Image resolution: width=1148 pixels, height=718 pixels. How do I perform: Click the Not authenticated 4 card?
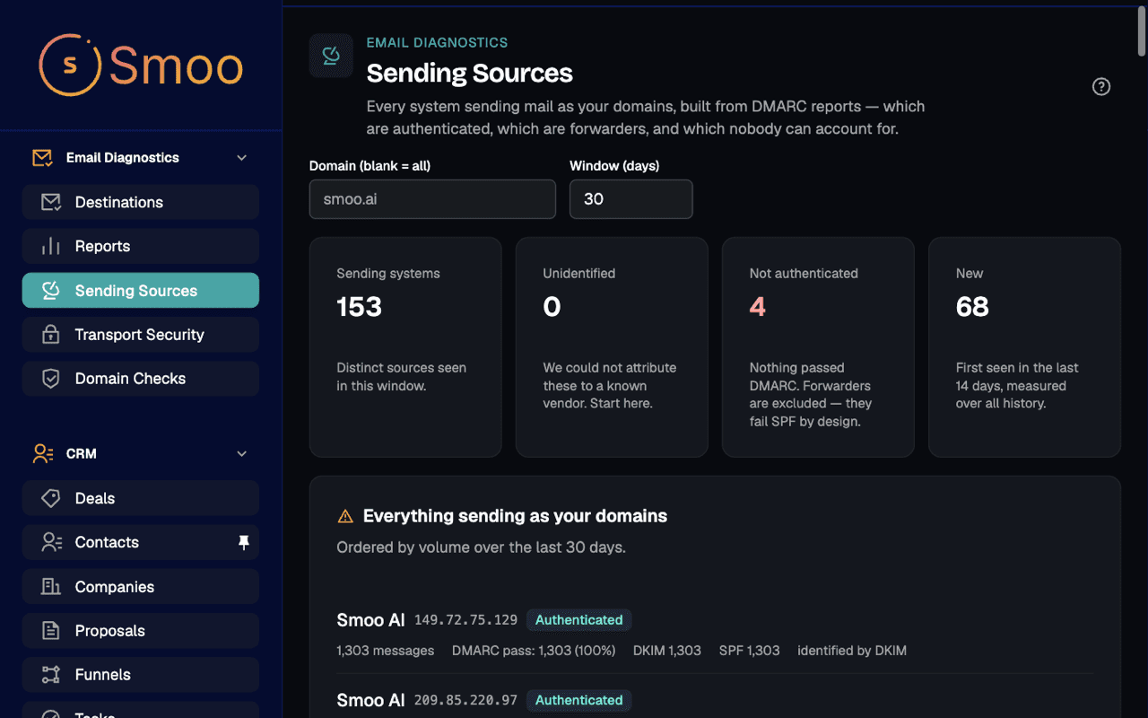coord(818,347)
